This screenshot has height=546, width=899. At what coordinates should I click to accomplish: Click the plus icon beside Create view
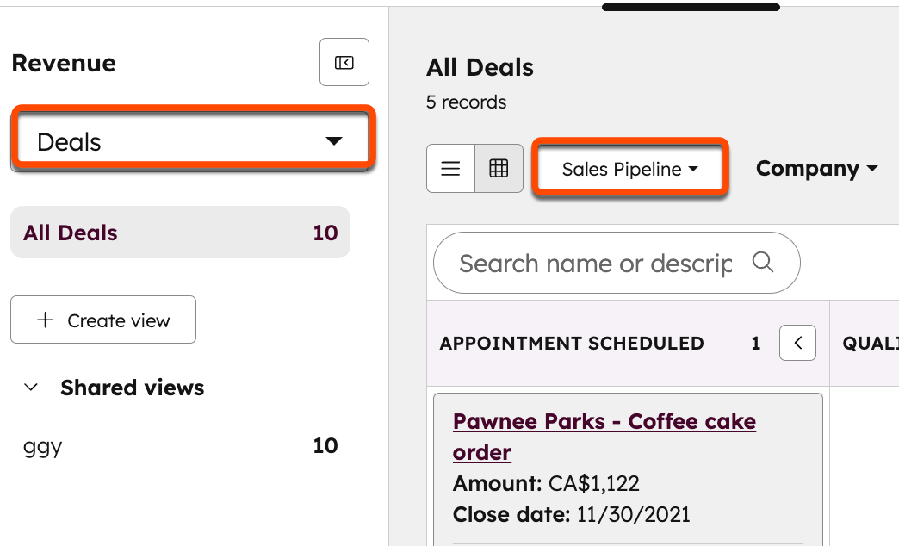point(42,320)
